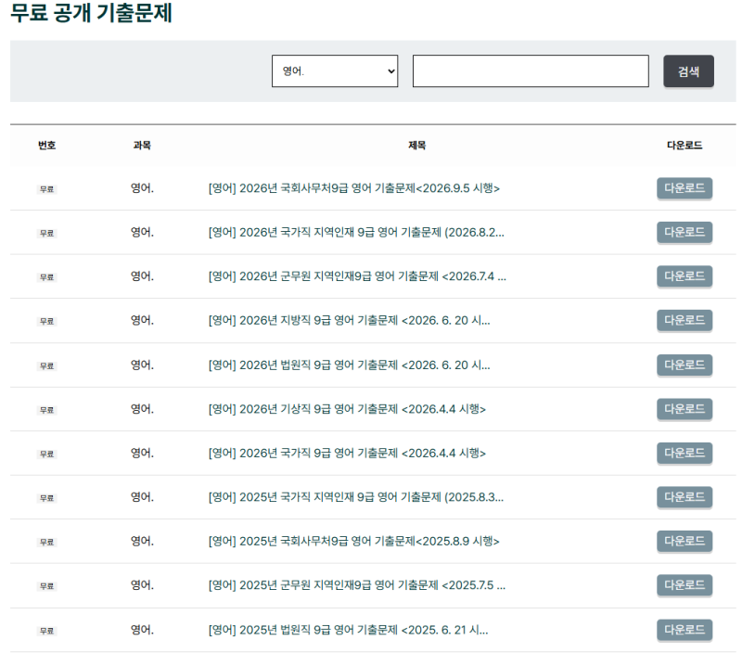Viewport: 742px width, 653px height.
Task: Open the 영어 subject dropdown
Action: (335, 71)
